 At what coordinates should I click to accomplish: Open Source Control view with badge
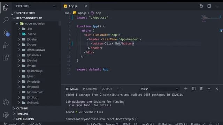point(6,33)
